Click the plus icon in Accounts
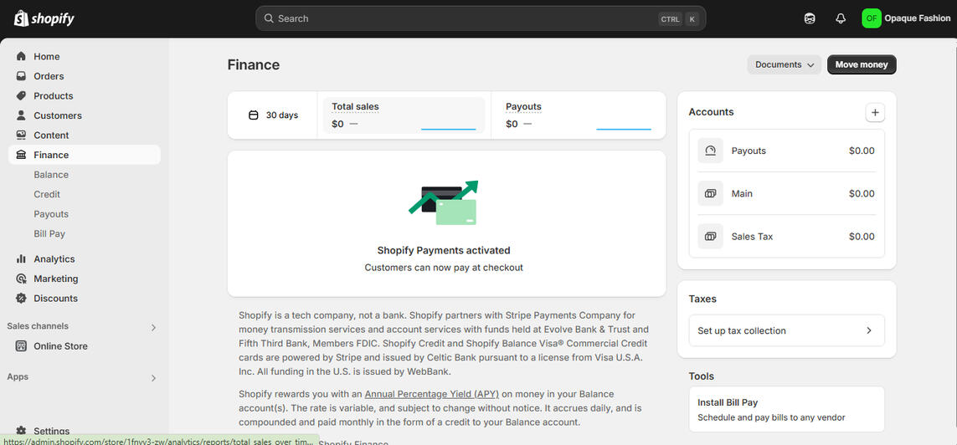Image resolution: width=957 pixels, height=445 pixels. pos(875,112)
